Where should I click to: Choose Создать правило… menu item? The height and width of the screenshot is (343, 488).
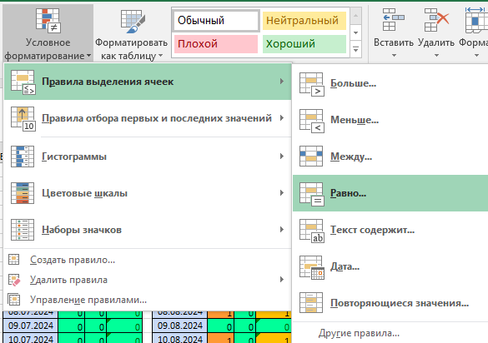(148, 260)
